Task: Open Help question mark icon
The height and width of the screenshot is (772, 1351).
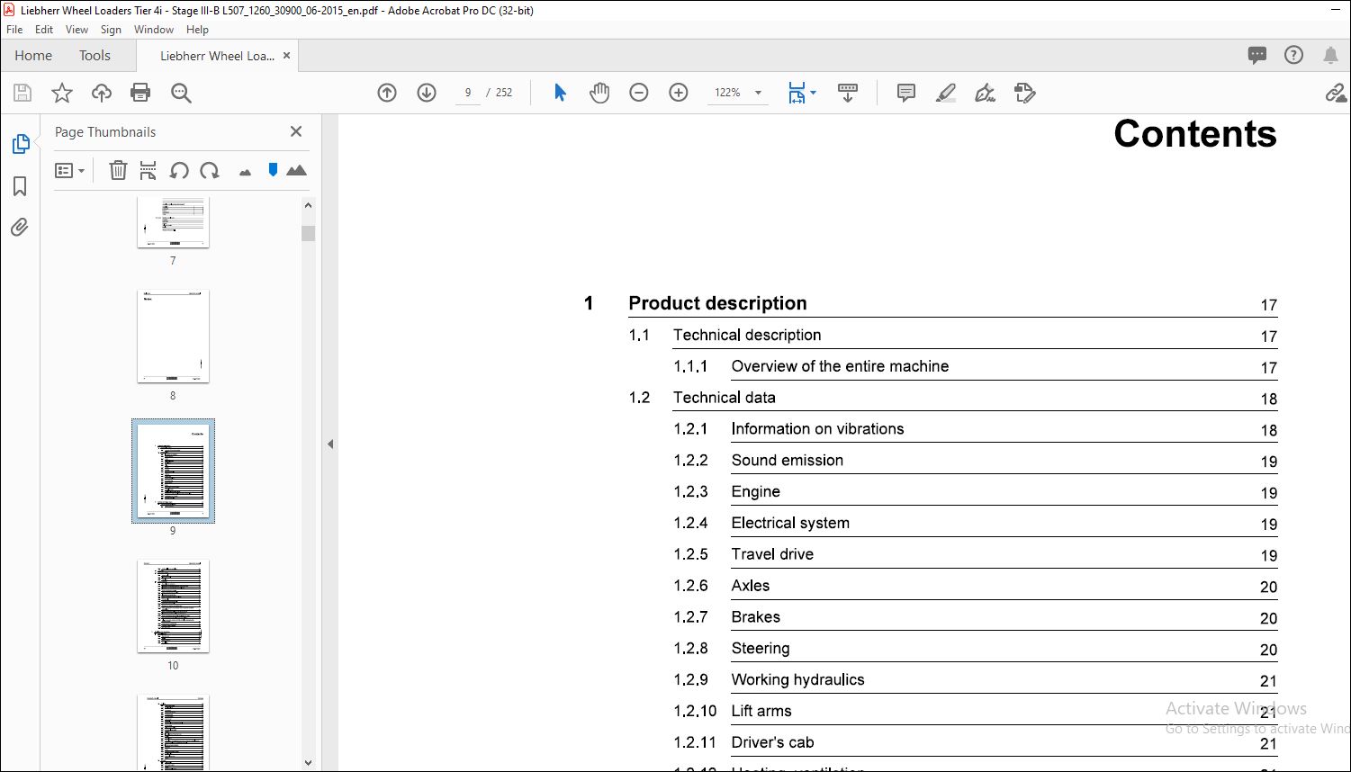Action: click(x=1293, y=55)
